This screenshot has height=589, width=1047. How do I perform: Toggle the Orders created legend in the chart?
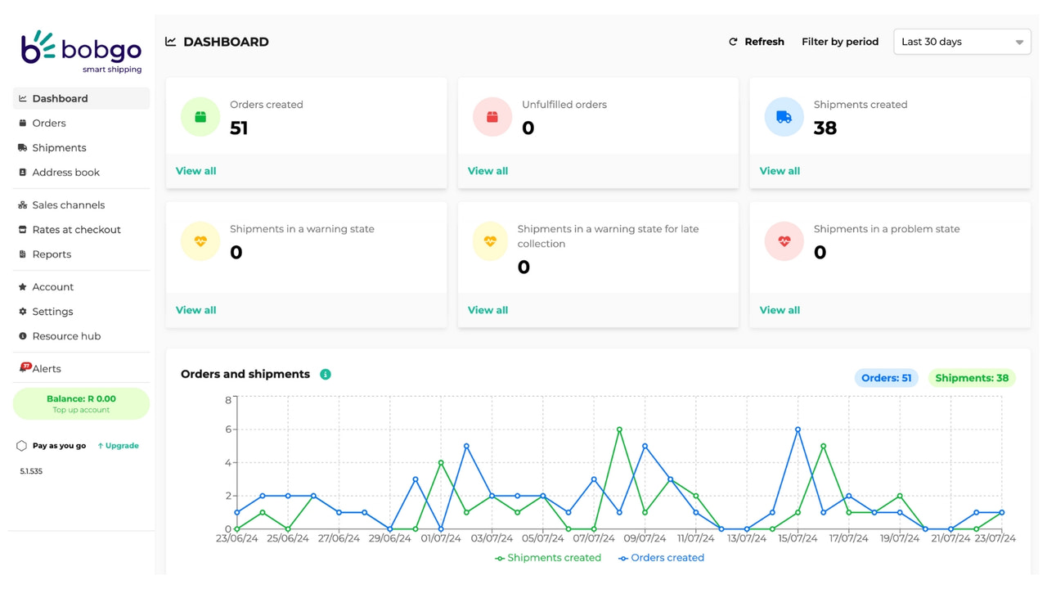(661, 557)
